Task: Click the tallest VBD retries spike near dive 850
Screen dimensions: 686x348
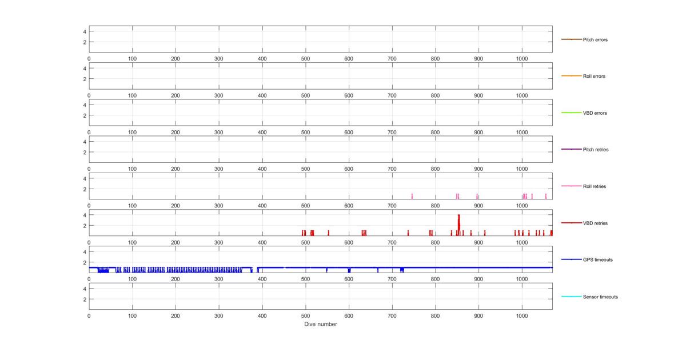Action: click(458, 224)
